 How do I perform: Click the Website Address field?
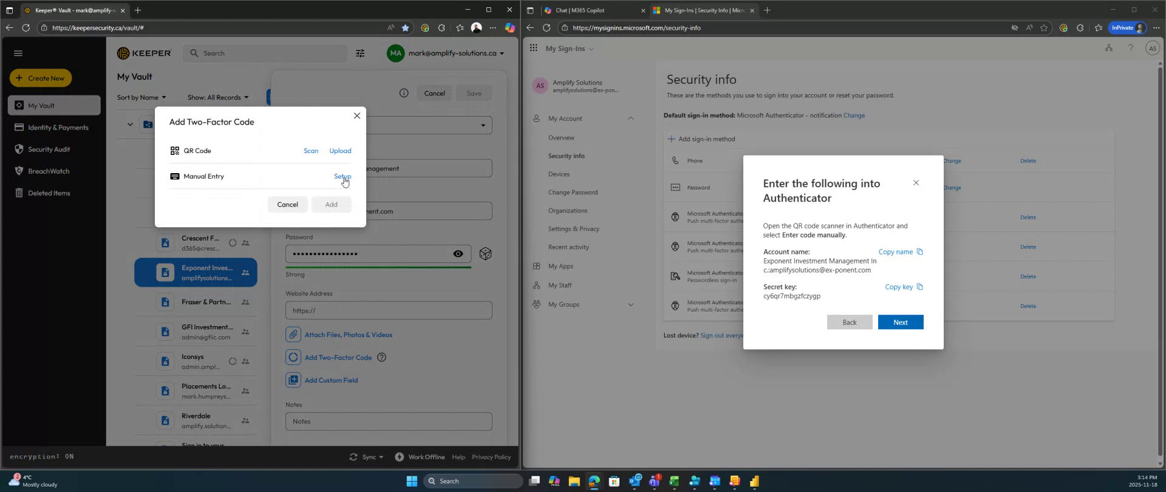tap(389, 310)
